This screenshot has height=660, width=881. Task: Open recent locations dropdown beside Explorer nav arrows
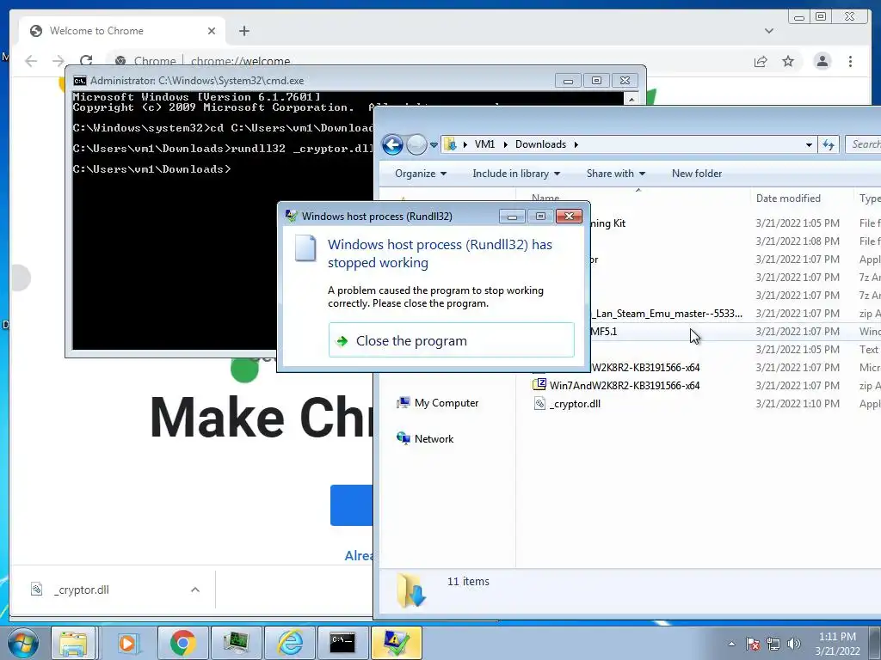pyautogui.click(x=434, y=144)
